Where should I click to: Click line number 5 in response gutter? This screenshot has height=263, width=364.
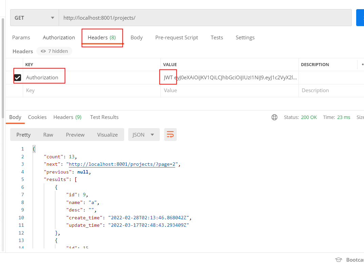pos(22,180)
